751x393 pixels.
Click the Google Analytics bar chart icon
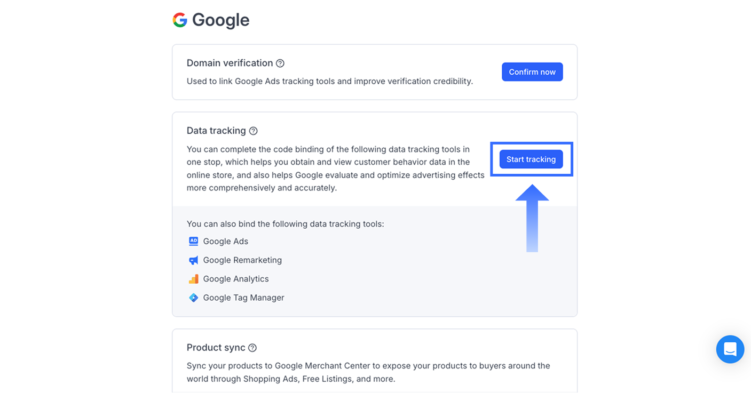(193, 279)
